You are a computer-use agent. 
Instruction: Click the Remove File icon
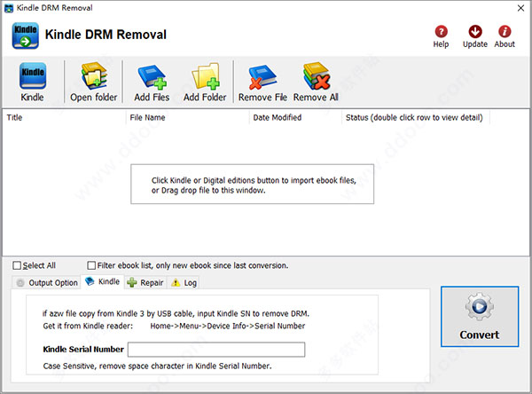click(262, 77)
